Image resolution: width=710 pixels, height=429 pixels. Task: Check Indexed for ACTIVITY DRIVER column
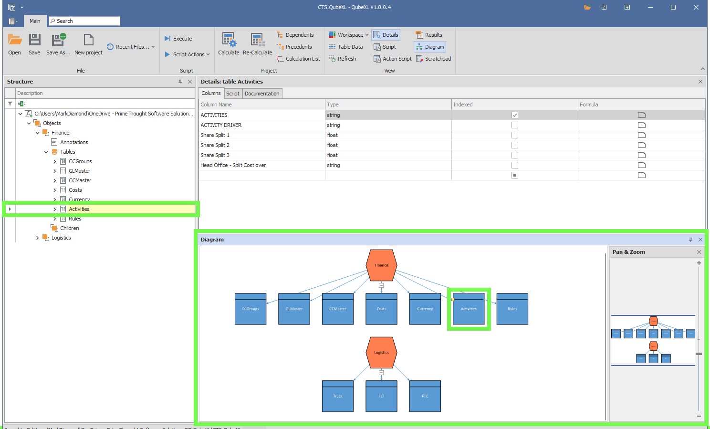pyautogui.click(x=514, y=125)
